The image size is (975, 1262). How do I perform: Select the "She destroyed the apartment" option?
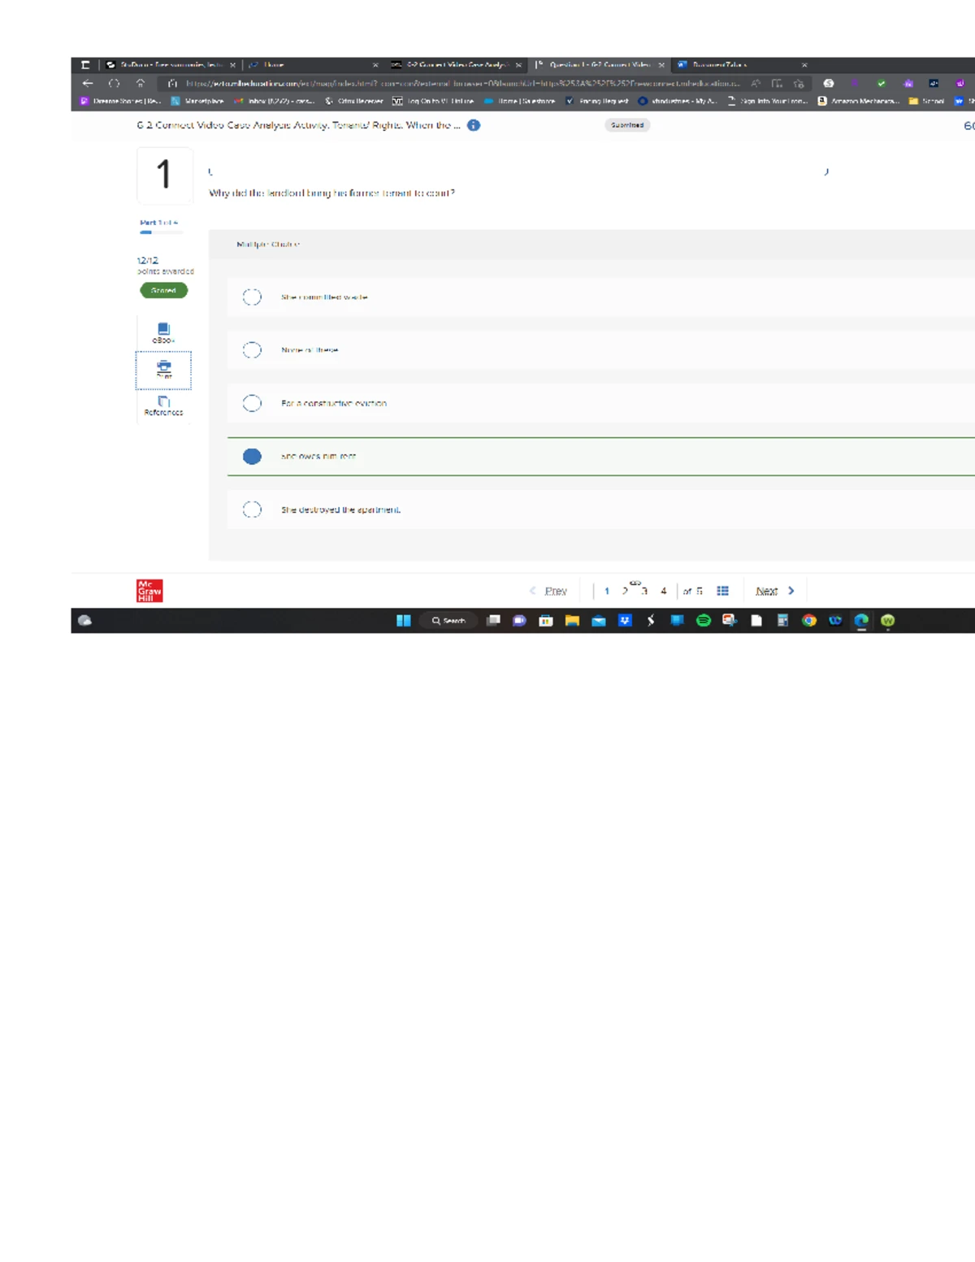click(x=252, y=510)
